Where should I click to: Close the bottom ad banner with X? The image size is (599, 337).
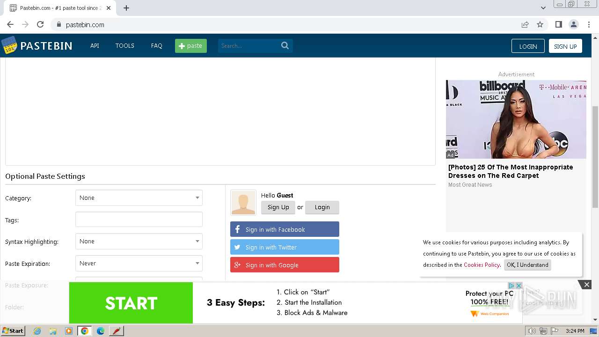point(586,285)
